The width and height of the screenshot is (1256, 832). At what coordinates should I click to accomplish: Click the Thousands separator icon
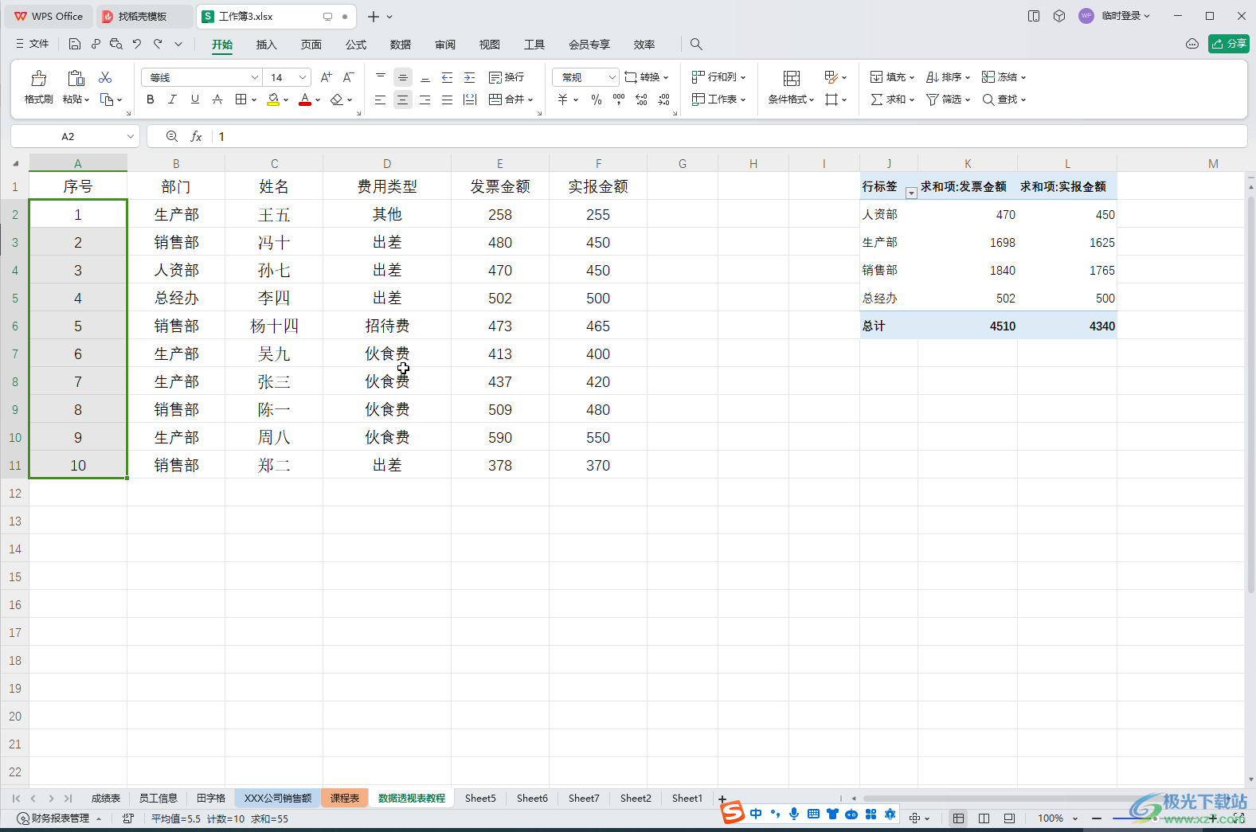[x=619, y=100]
